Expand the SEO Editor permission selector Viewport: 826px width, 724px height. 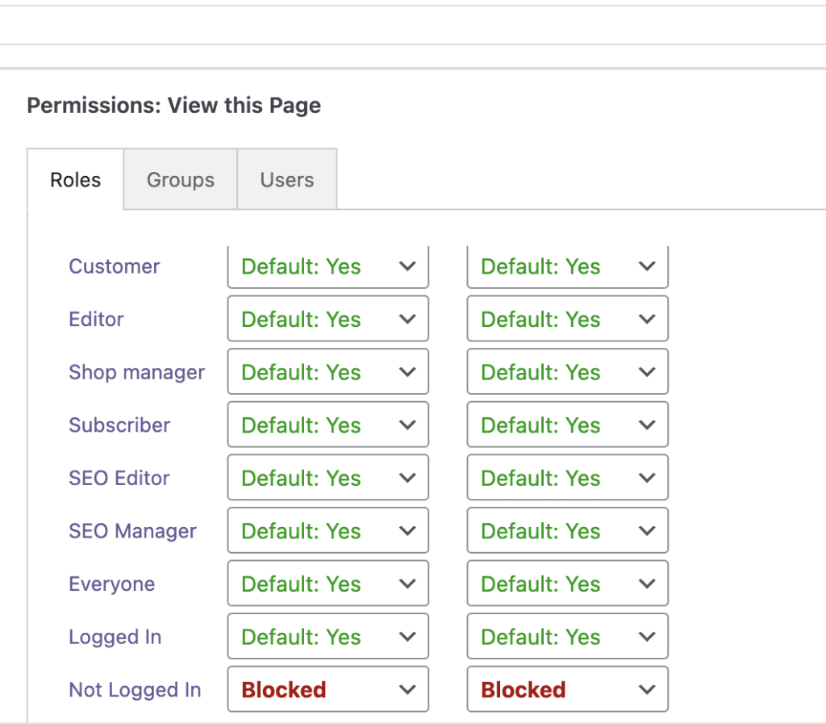click(x=327, y=477)
